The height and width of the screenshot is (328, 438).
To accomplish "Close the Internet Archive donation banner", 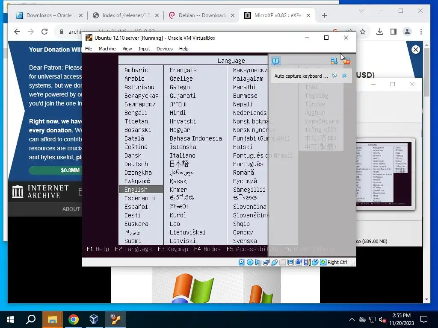I will coord(416,50).
